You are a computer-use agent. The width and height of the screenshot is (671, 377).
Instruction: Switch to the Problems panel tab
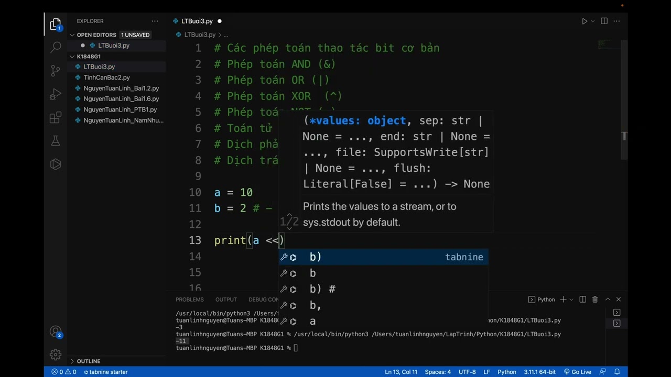(x=190, y=300)
